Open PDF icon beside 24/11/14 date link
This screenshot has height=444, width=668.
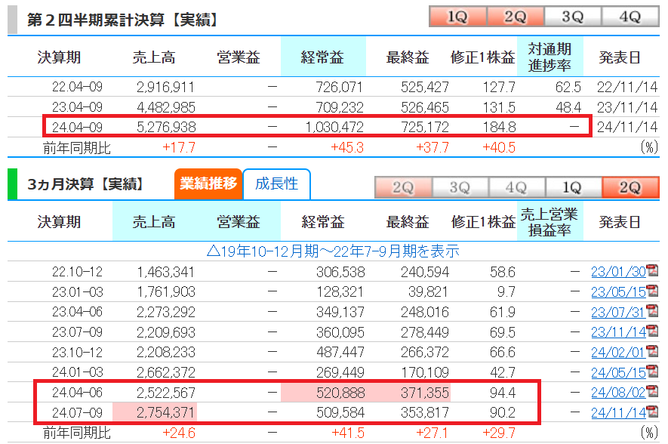[652, 412]
